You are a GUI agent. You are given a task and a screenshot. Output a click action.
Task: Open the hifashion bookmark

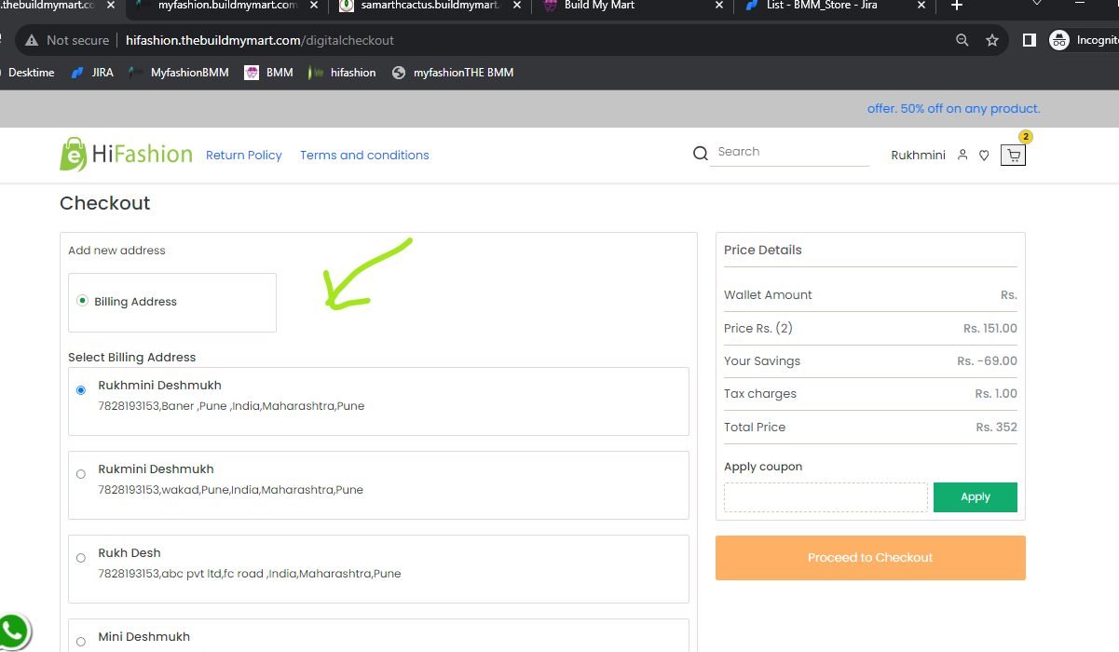click(342, 73)
